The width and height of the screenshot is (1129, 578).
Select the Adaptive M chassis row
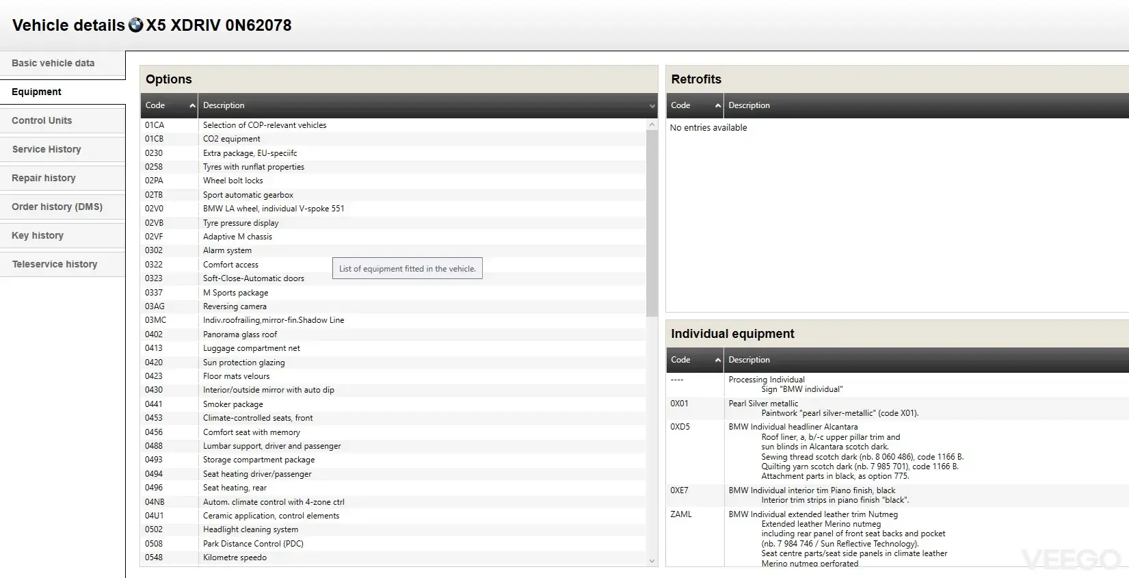coord(393,237)
